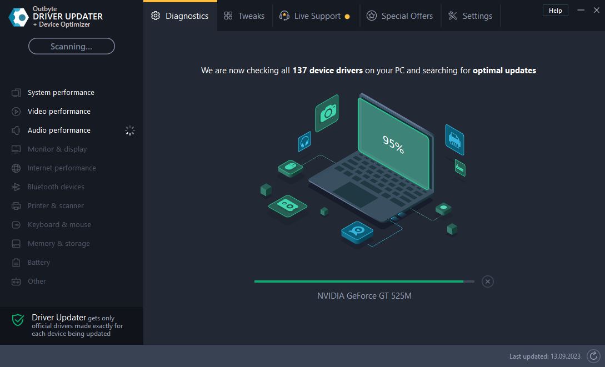The width and height of the screenshot is (605, 367).
Task: Click the 95% laptop screen display
Action: tap(393, 144)
